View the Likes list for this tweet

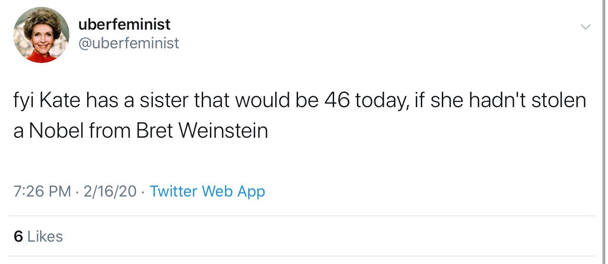(x=45, y=236)
